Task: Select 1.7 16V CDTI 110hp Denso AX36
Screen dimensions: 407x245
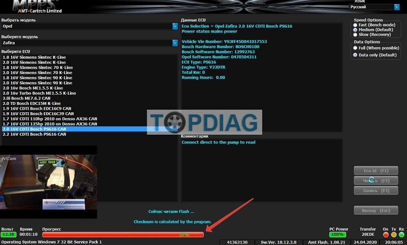Action: pos(50,119)
